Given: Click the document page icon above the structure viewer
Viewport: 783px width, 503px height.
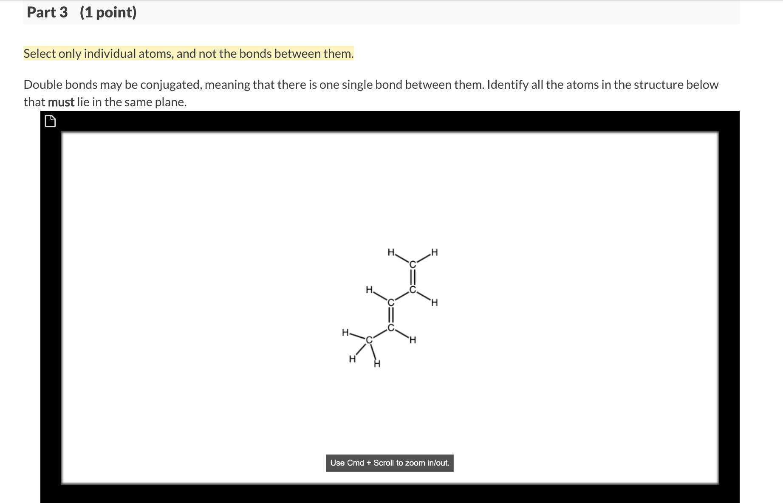Looking at the screenshot, I should click(x=51, y=121).
